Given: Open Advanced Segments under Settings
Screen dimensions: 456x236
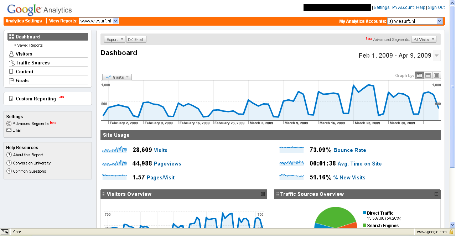Looking at the screenshot, I should click(x=31, y=124).
